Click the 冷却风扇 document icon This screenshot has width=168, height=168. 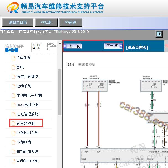click(14, 142)
